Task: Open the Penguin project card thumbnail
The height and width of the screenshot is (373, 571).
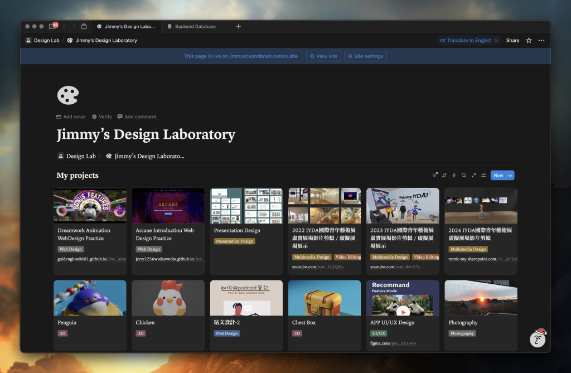Action: [x=90, y=298]
